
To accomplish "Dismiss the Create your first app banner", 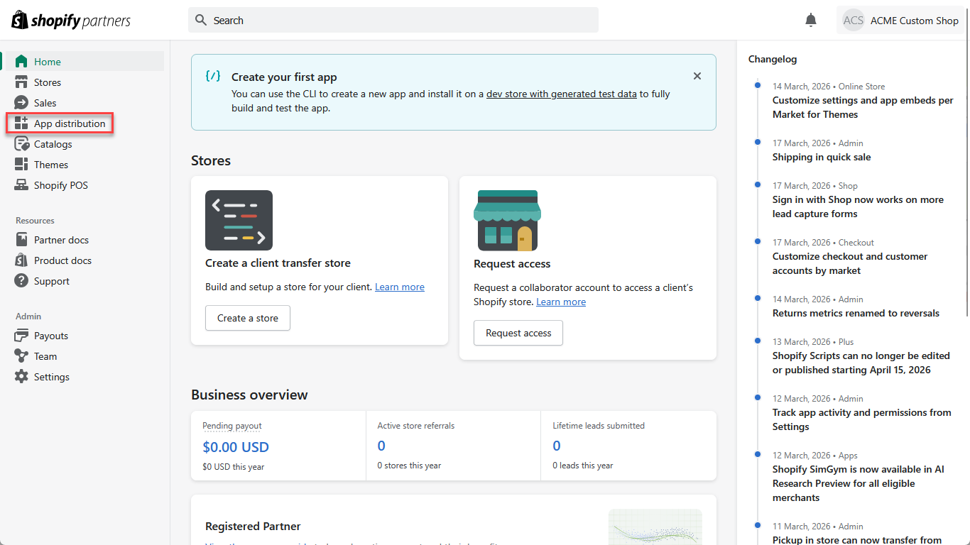I will tap(697, 76).
